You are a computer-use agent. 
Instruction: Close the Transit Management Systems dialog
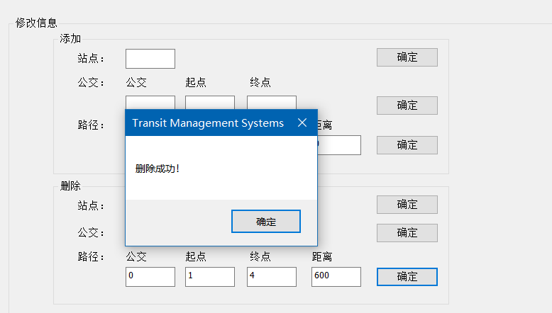(302, 123)
